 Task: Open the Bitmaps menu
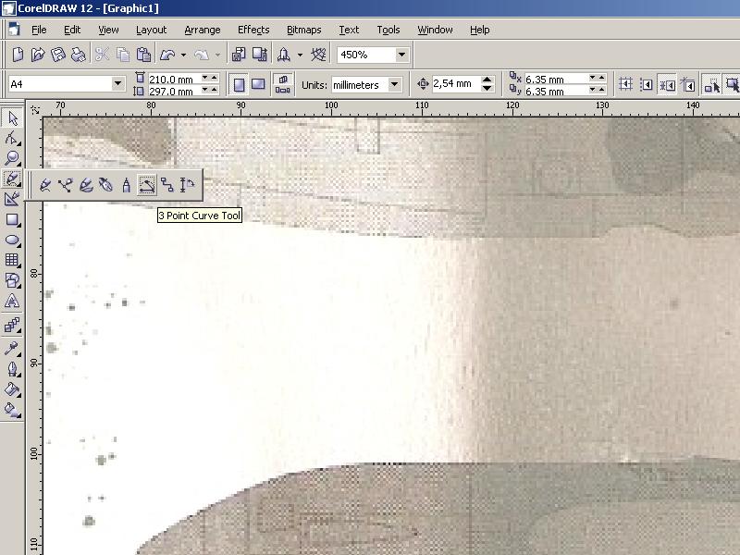click(x=303, y=30)
